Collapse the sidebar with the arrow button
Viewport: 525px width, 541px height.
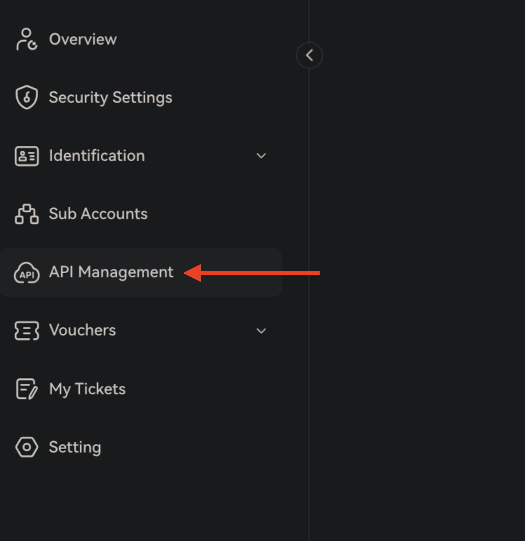pyautogui.click(x=309, y=55)
